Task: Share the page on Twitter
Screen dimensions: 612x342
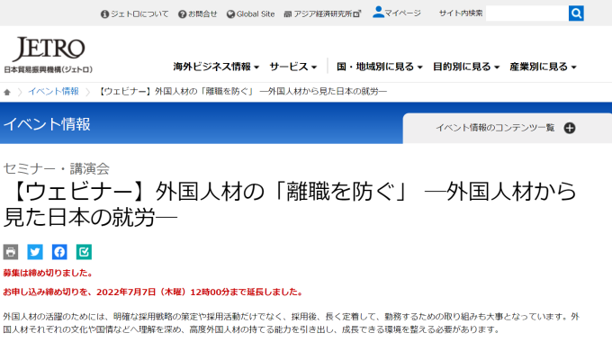Action: (x=35, y=252)
